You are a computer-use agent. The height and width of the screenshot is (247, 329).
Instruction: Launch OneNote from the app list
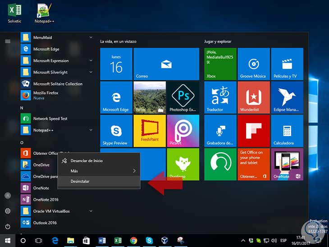pyautogui.click(x=39, y=188)
